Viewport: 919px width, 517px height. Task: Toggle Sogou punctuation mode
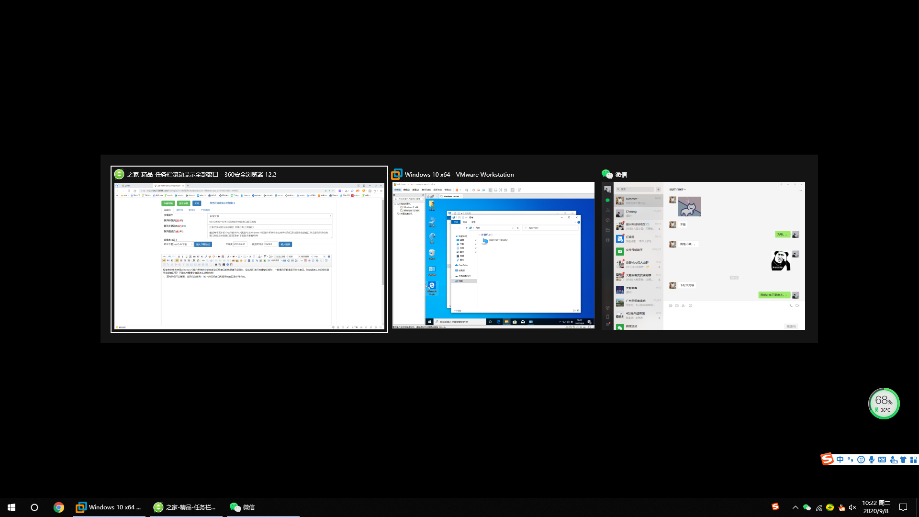[851, 459]
